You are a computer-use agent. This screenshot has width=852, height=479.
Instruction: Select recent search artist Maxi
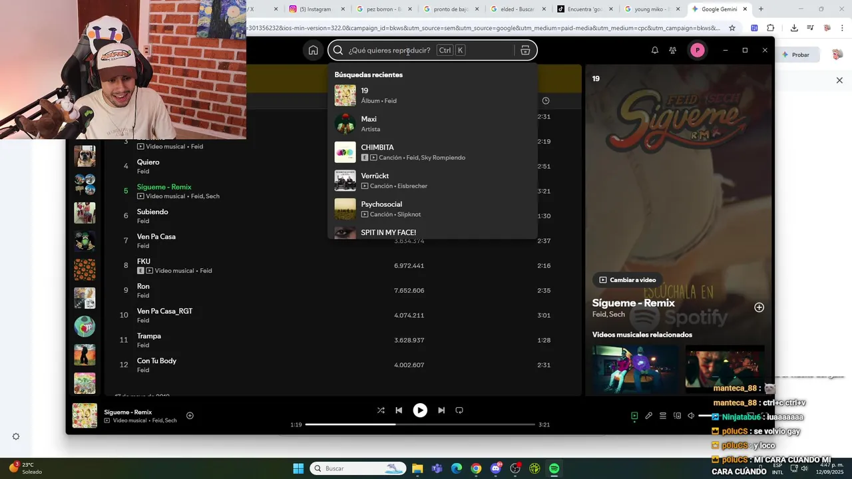click(x=433, y=124)
